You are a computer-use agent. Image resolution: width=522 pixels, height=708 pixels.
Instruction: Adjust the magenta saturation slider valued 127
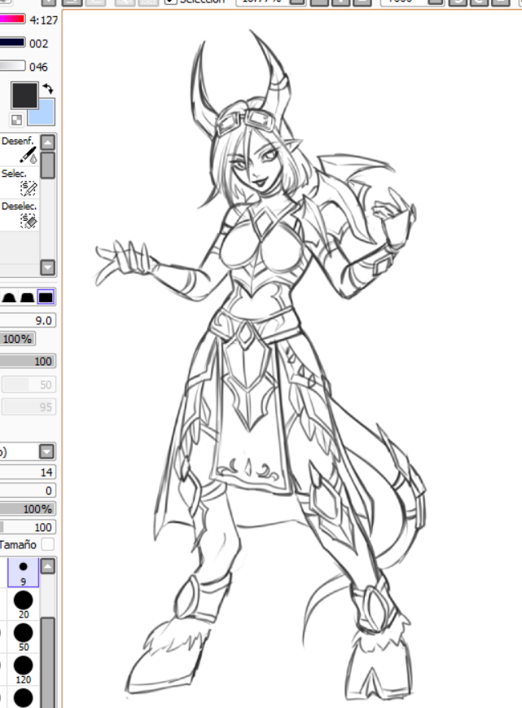click(12, 20)
